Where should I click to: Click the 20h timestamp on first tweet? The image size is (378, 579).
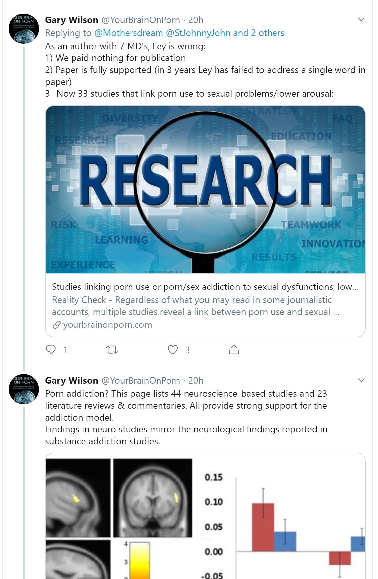(x=196, y=20)
